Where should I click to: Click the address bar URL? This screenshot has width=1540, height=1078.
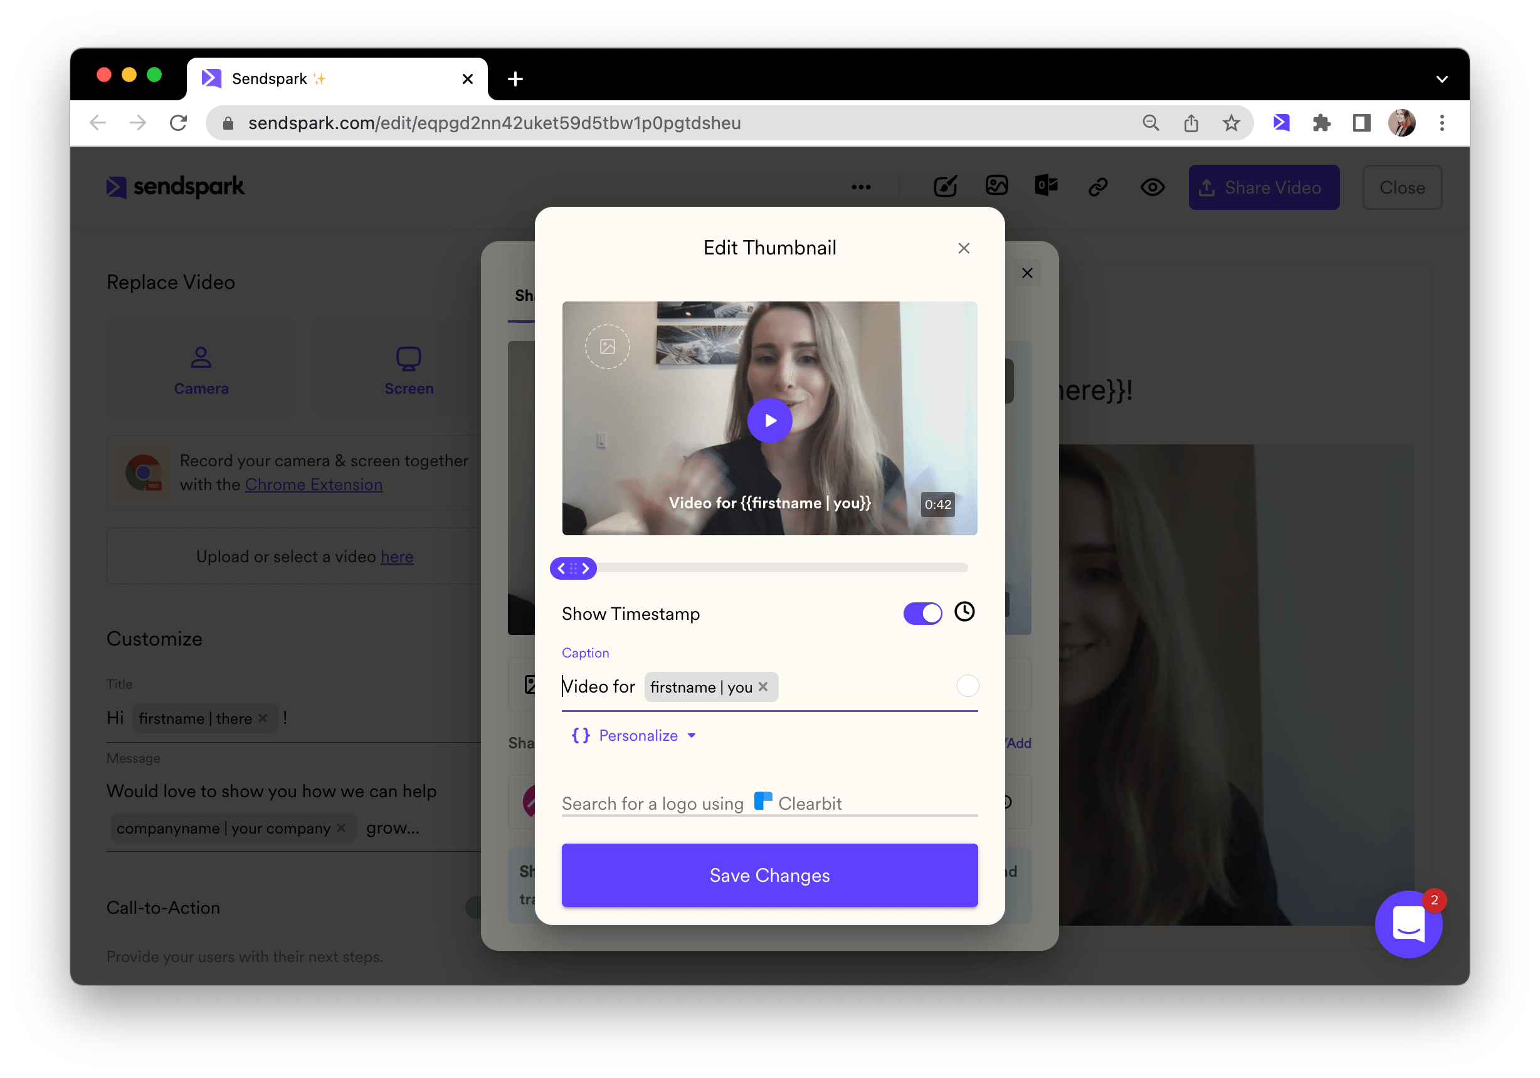point(494,123)
